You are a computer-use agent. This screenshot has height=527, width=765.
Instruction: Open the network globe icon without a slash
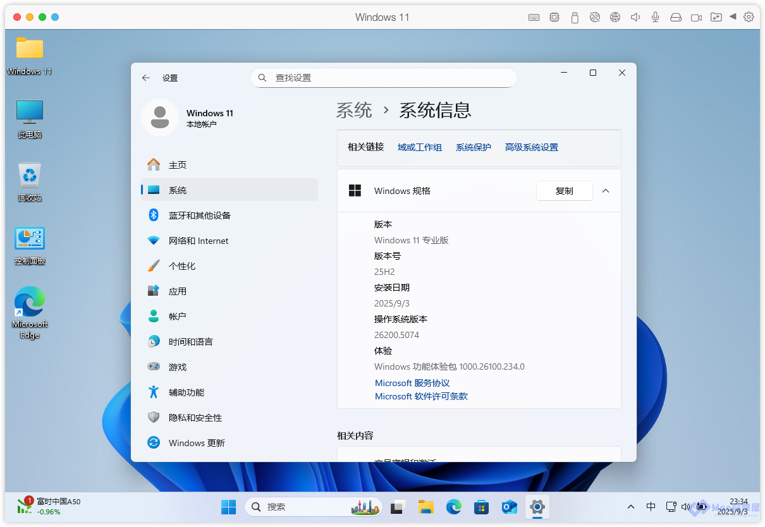tap(615, 18)
